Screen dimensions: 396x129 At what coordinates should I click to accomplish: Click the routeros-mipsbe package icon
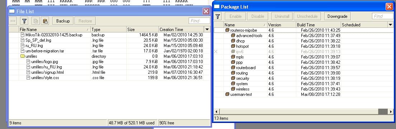click(227, 30)
